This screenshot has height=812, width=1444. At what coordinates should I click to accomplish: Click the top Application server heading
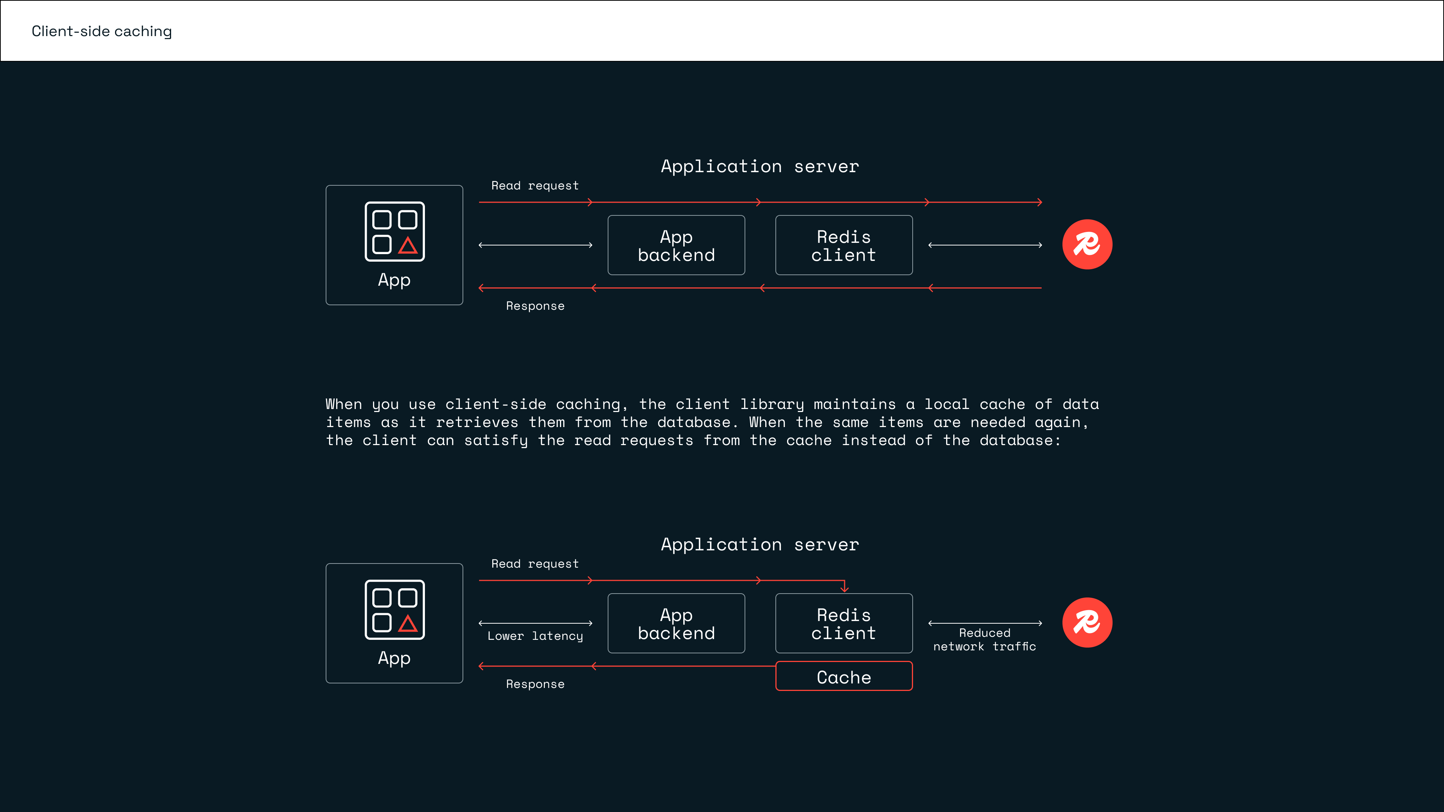click(x=760, y=167)
